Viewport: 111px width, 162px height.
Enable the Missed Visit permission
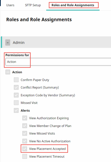point(16,103)
